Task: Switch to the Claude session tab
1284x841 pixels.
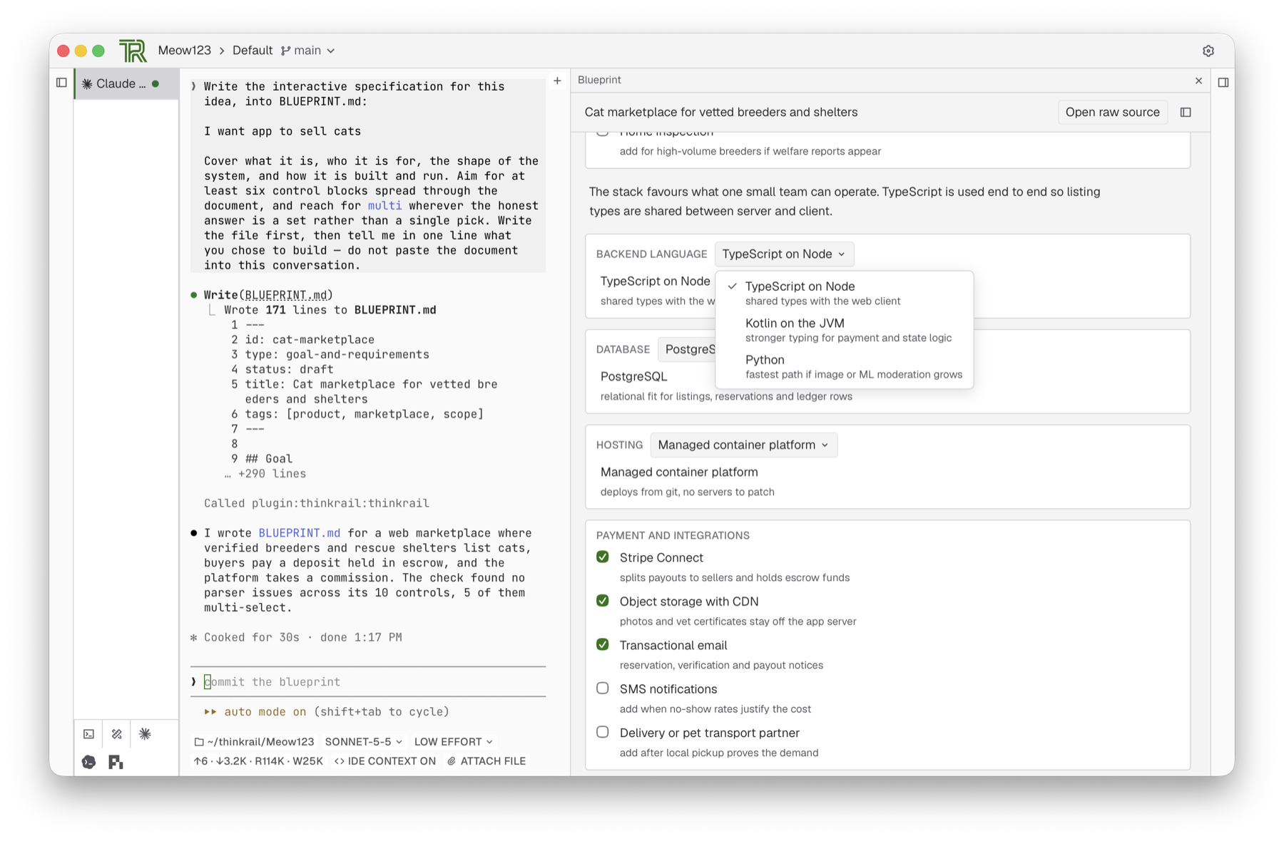Action: tap(126, 83)
